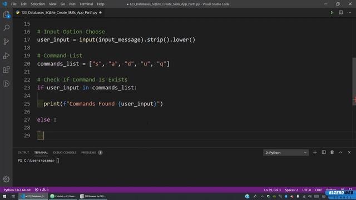This screenshot has width=356, height=200.
Task: Open the Selection menu
Action: pos(38,4)
